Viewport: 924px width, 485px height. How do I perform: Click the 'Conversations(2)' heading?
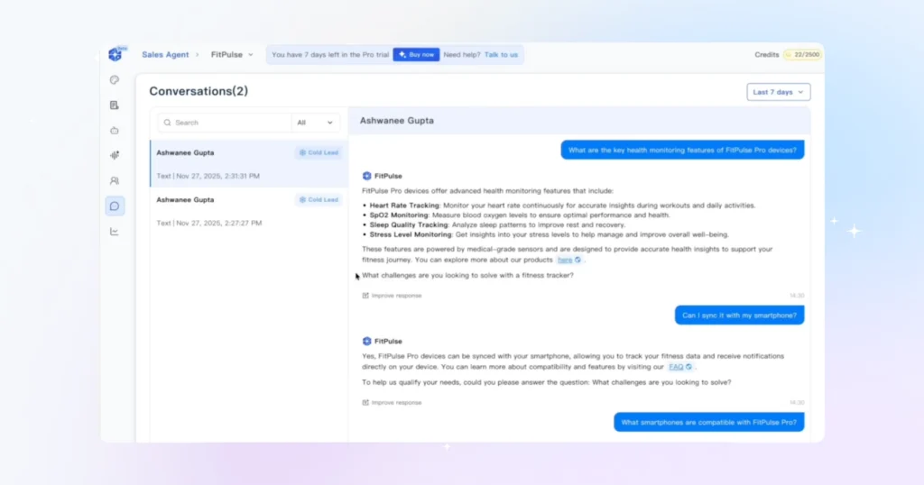[x=199, y=91]
